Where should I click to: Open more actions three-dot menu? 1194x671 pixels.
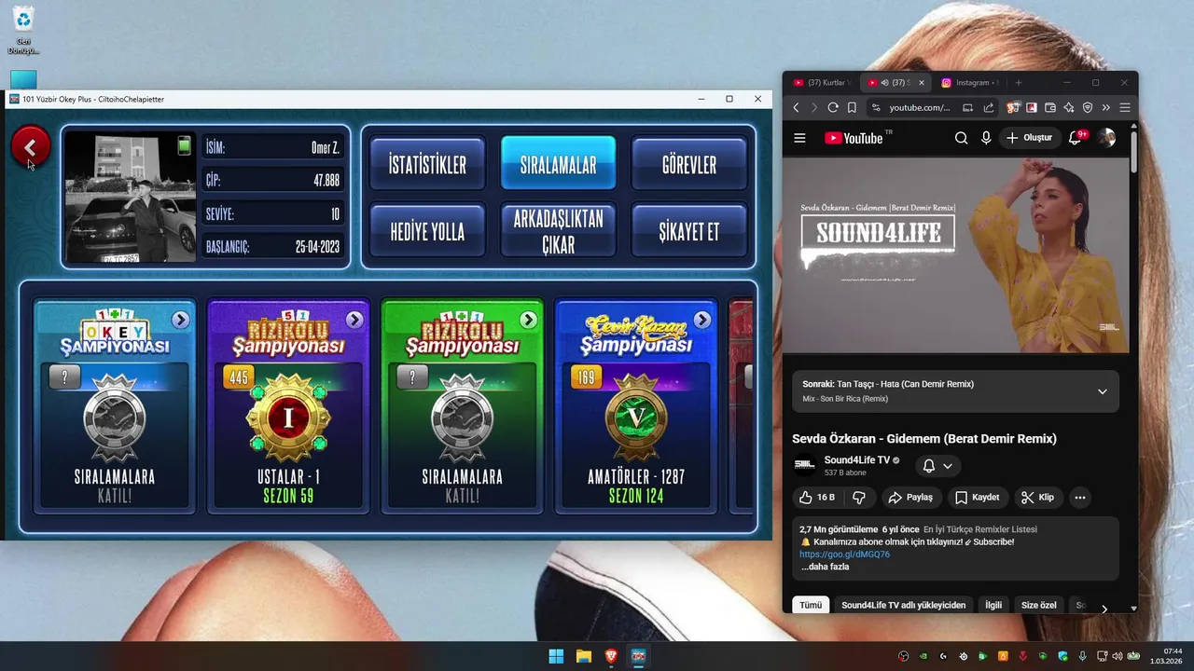point(1080,498)
